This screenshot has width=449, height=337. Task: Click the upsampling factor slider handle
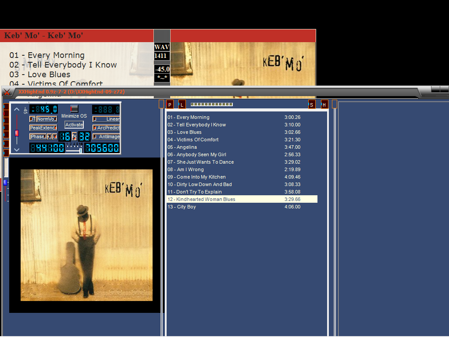81,151
